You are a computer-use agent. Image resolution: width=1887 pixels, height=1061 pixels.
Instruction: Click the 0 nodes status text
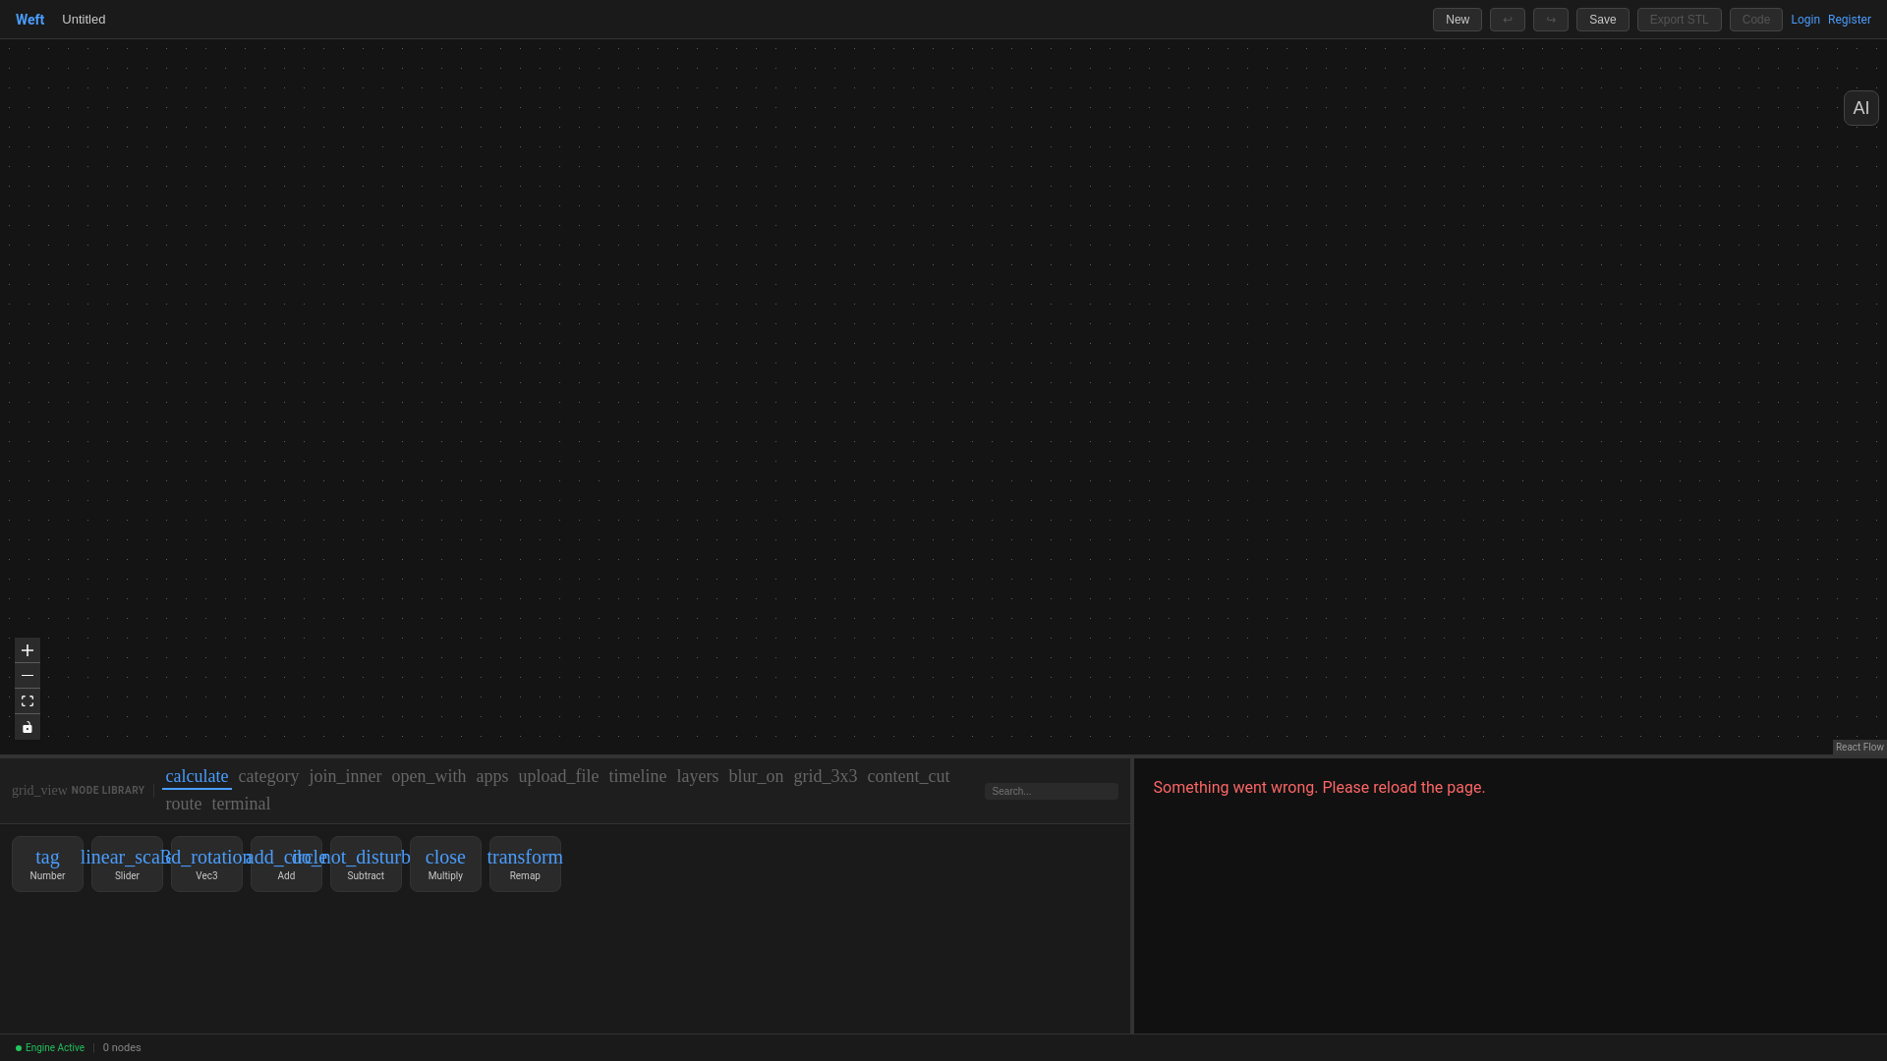pyautogui.click(x=122, y=1048)
